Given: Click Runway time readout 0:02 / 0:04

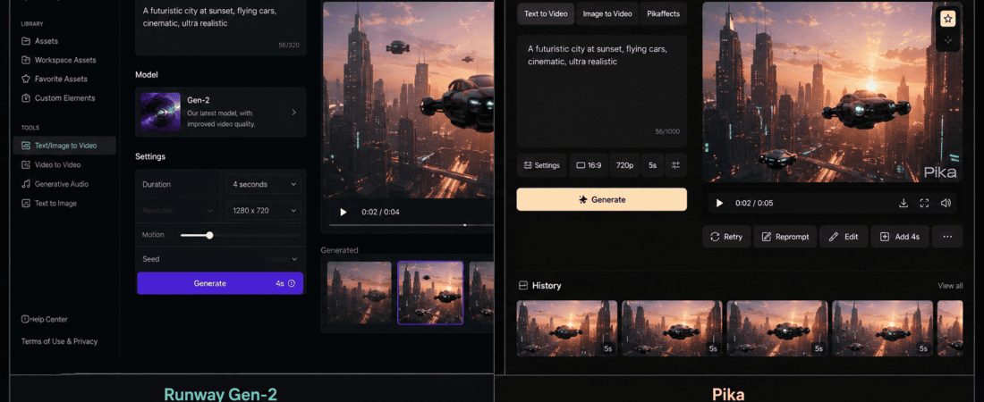Looking at the screenshot, I should [380, 212].
